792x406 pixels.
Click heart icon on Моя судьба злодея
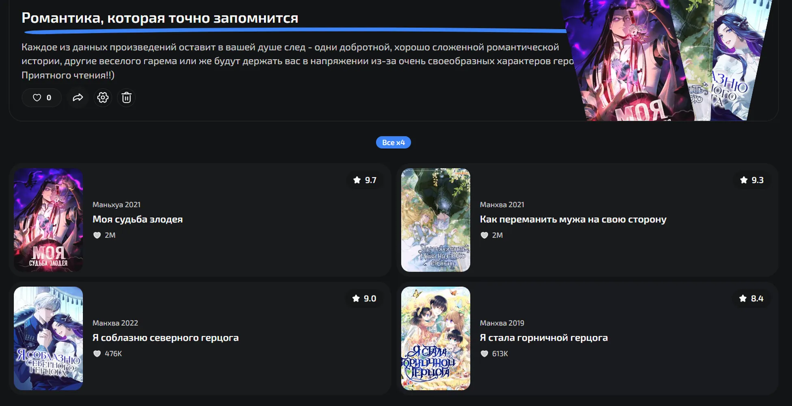[97, 235]
